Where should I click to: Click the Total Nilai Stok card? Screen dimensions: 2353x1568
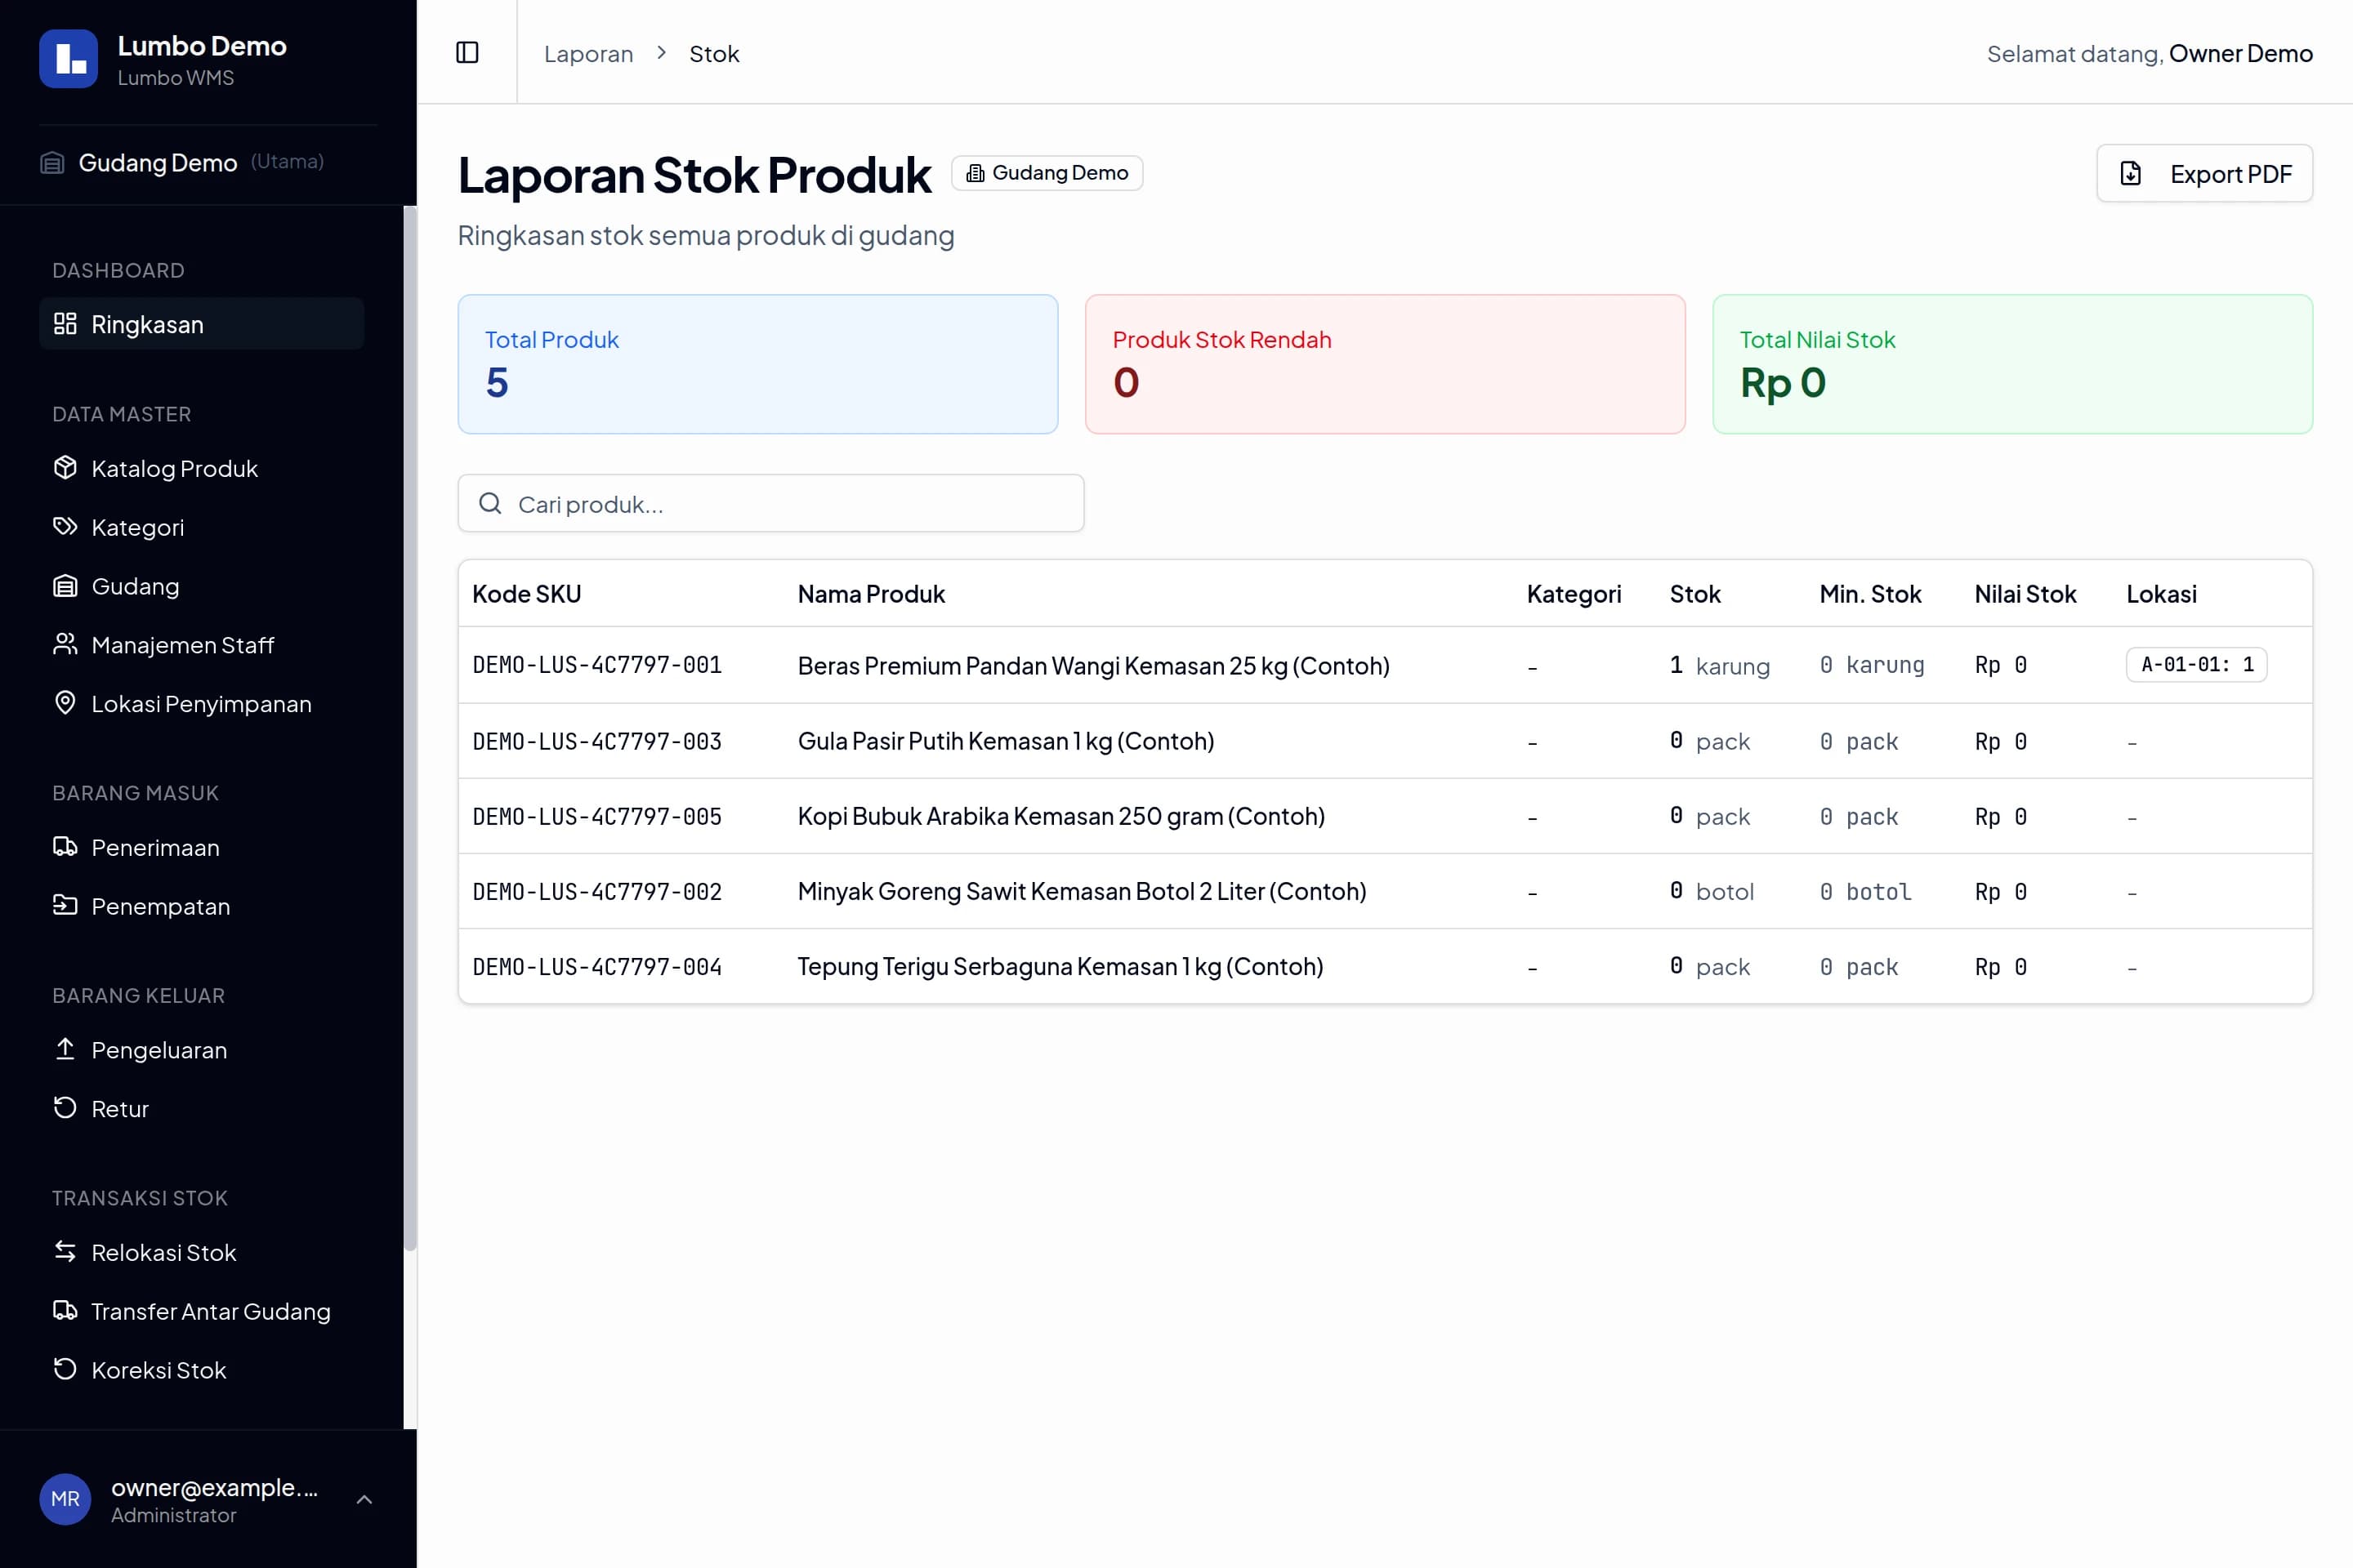(2011, 364)
